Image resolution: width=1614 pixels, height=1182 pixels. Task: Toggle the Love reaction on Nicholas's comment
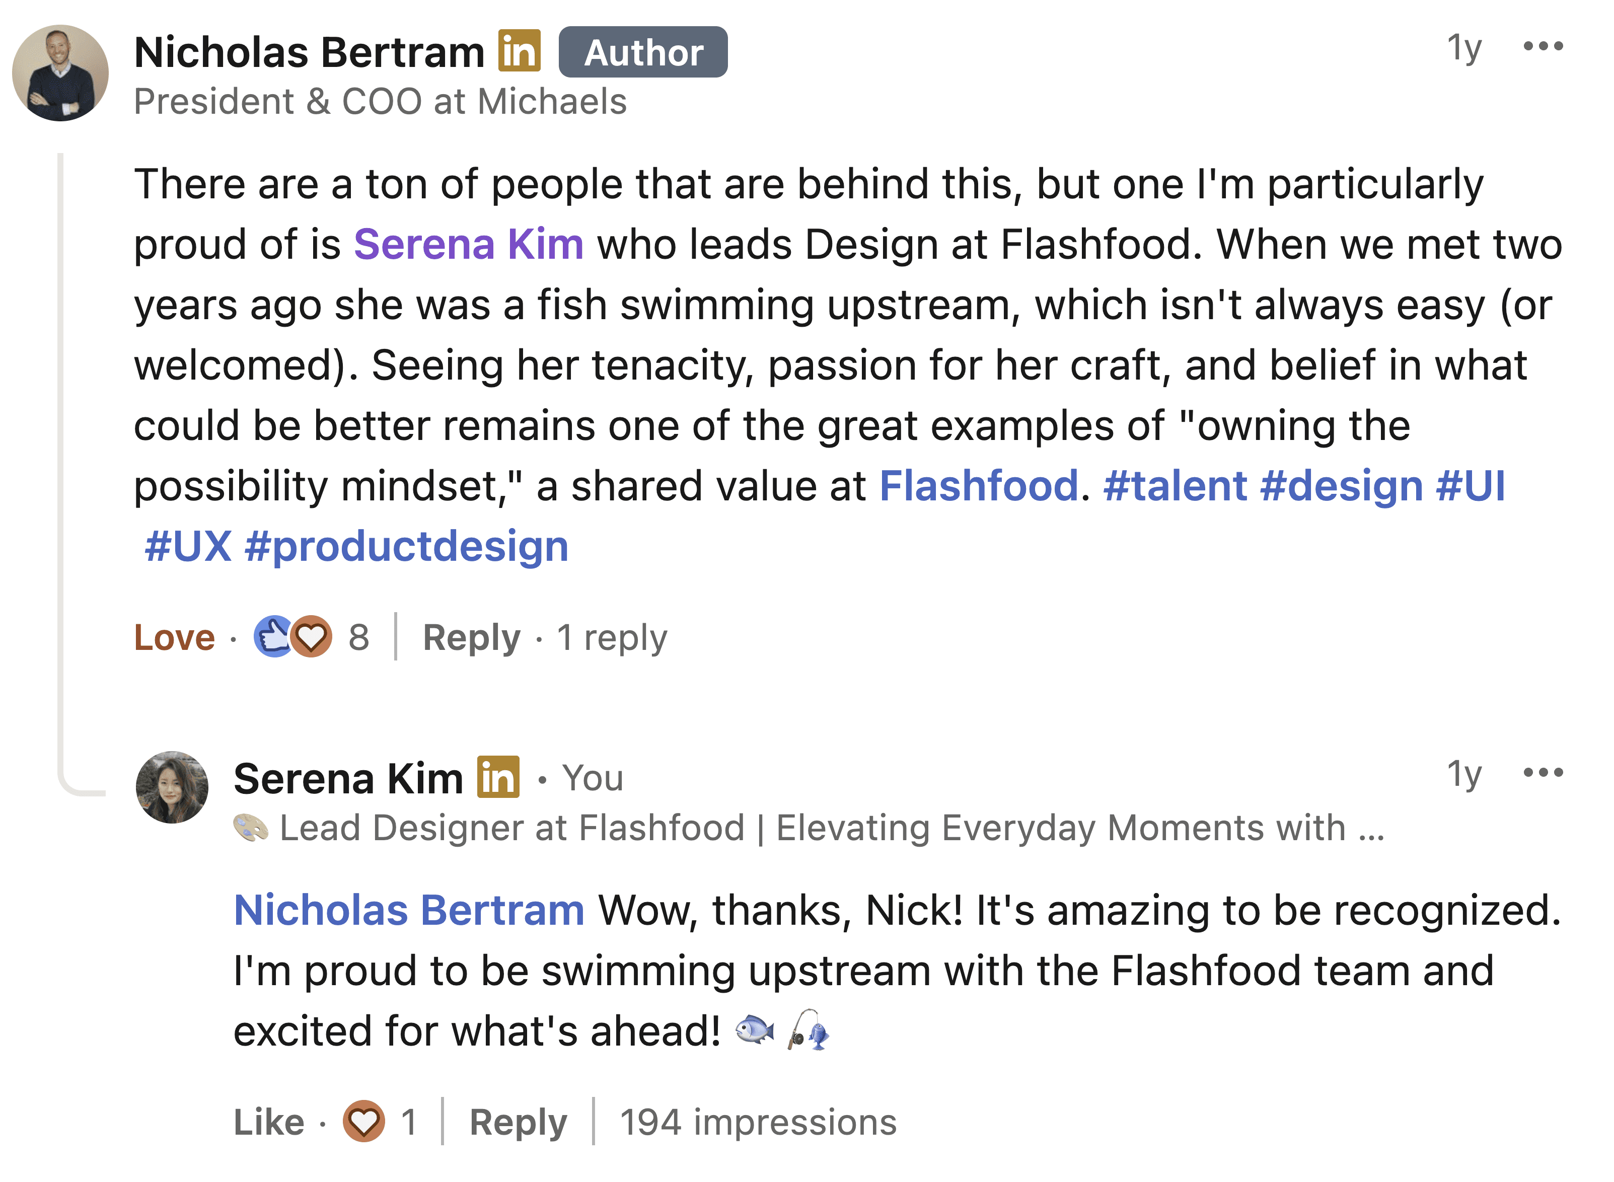[x=175, y=637]
